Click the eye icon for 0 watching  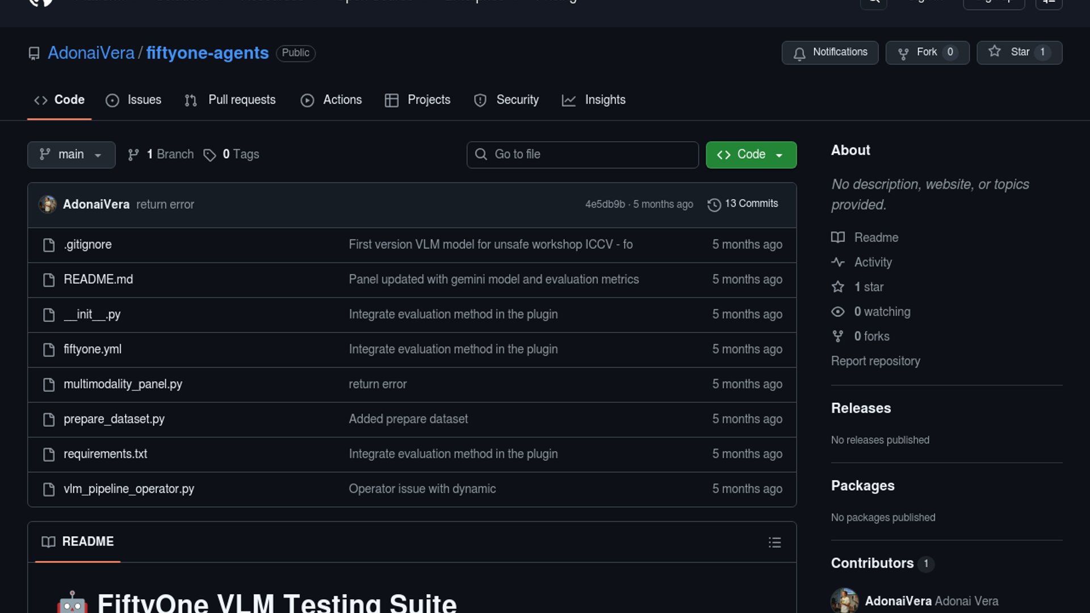(x=838, y=312)
